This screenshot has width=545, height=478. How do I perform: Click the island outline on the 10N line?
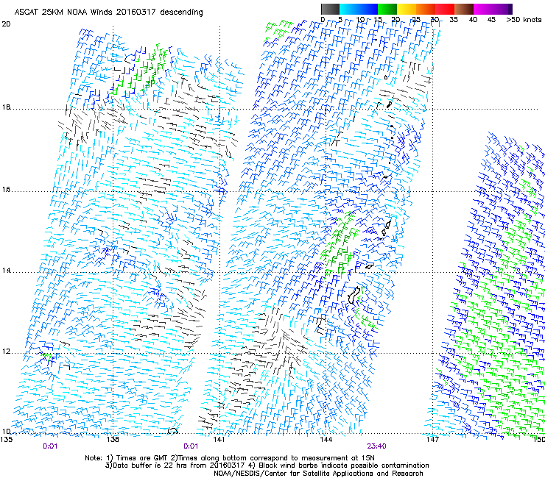[173, 431]
